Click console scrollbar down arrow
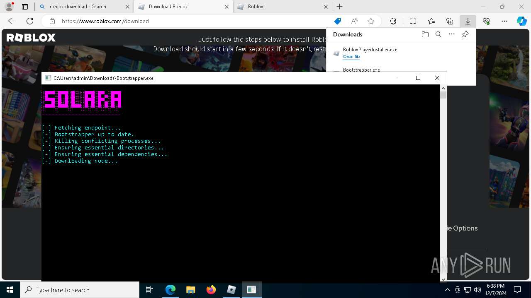 point(443,279)
